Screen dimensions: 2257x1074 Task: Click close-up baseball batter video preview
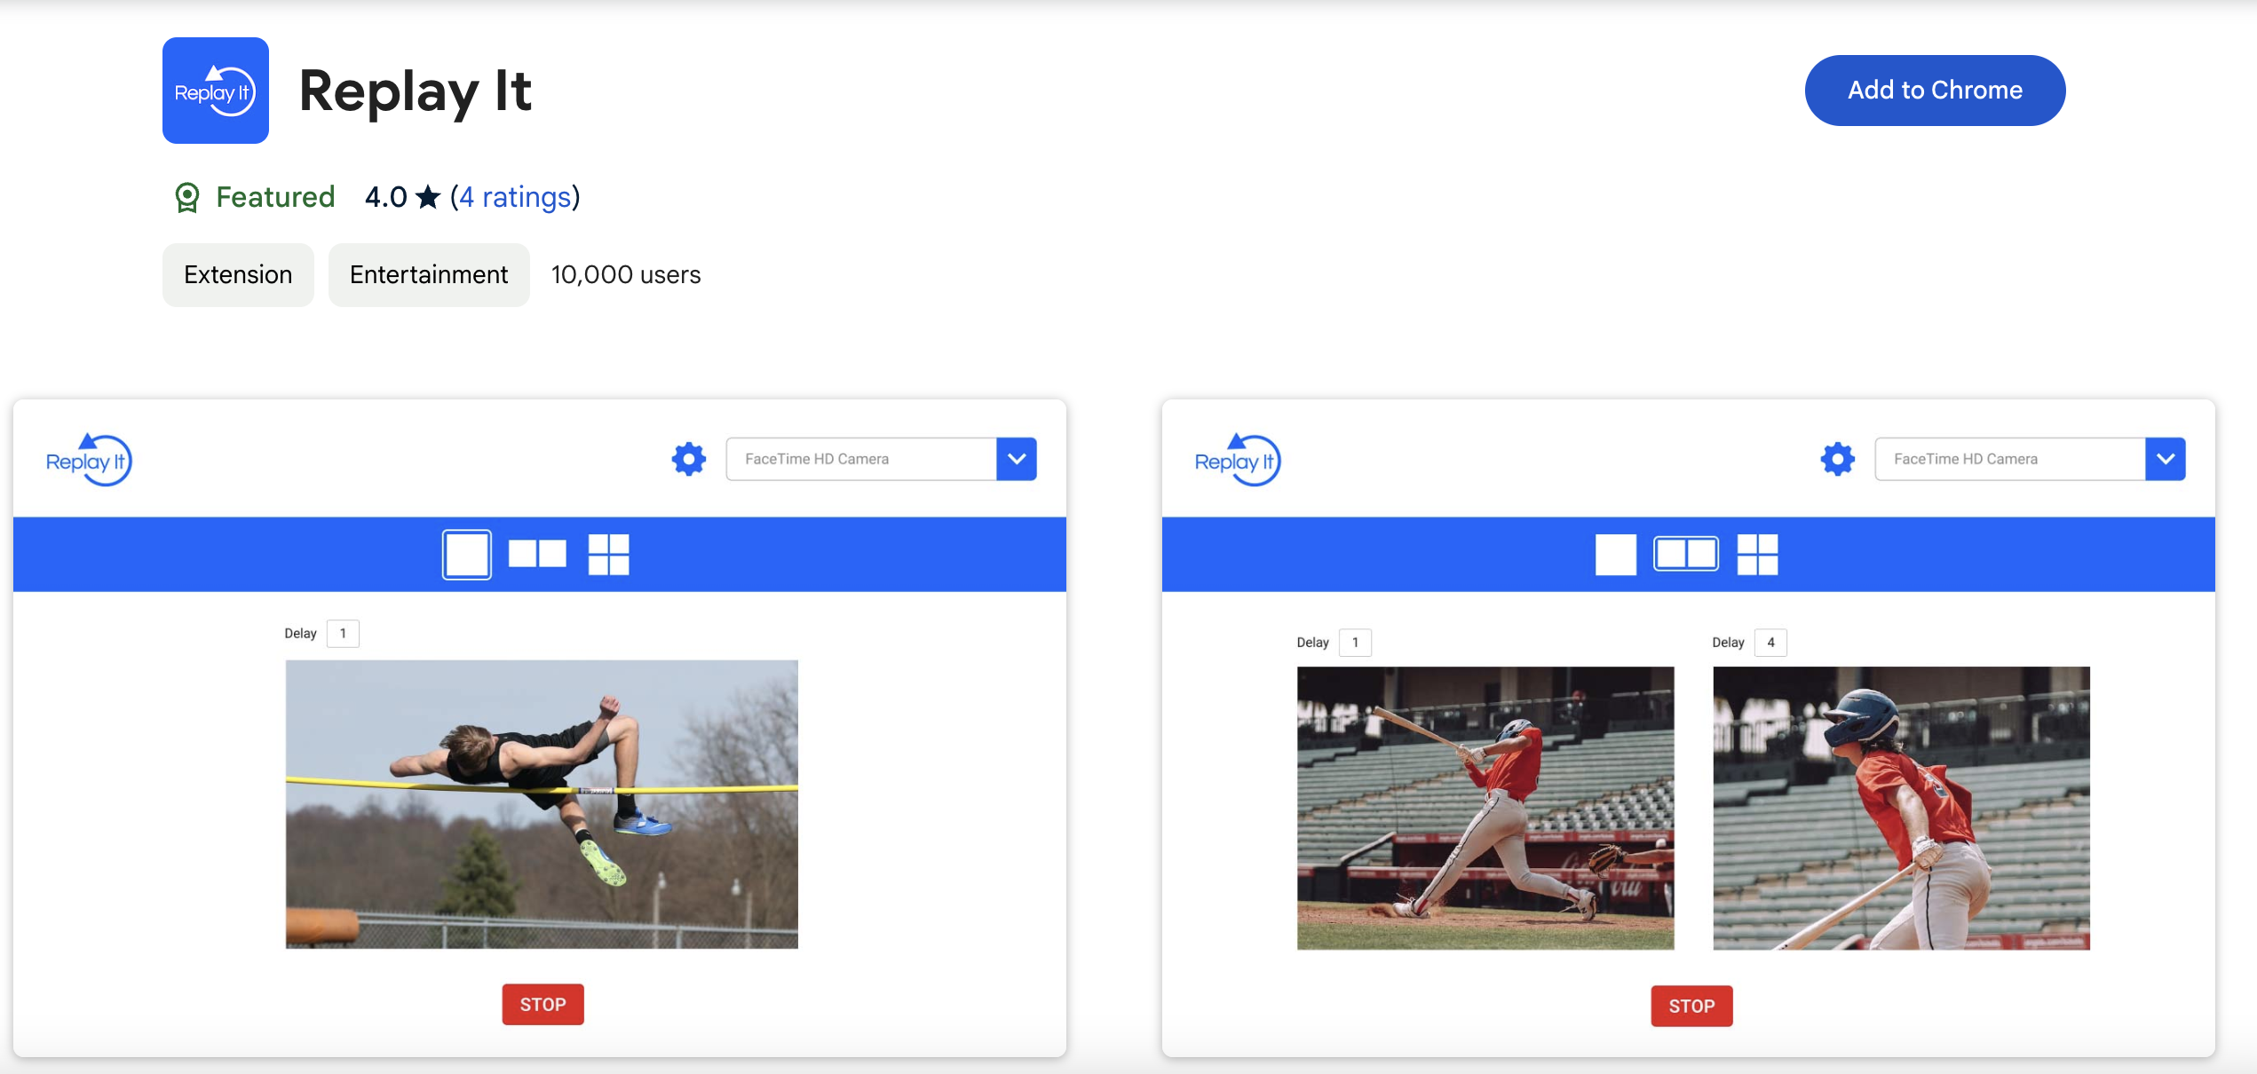1901,809
